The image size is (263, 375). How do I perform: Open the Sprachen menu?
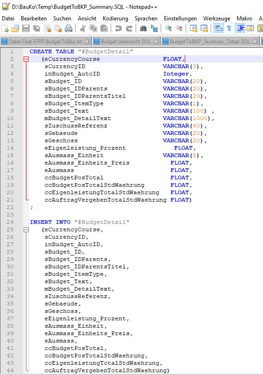click(146, 19)
